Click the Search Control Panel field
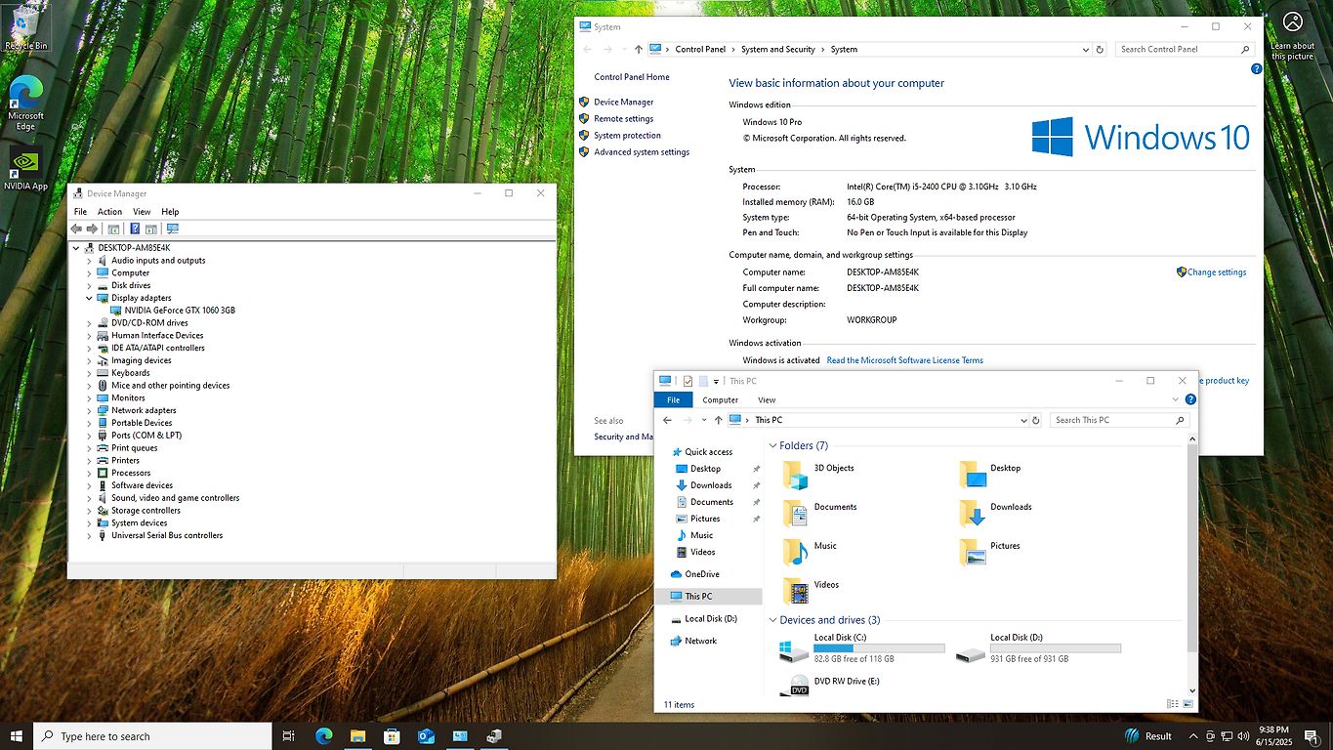1333x750 pixels. (1185, 49)
